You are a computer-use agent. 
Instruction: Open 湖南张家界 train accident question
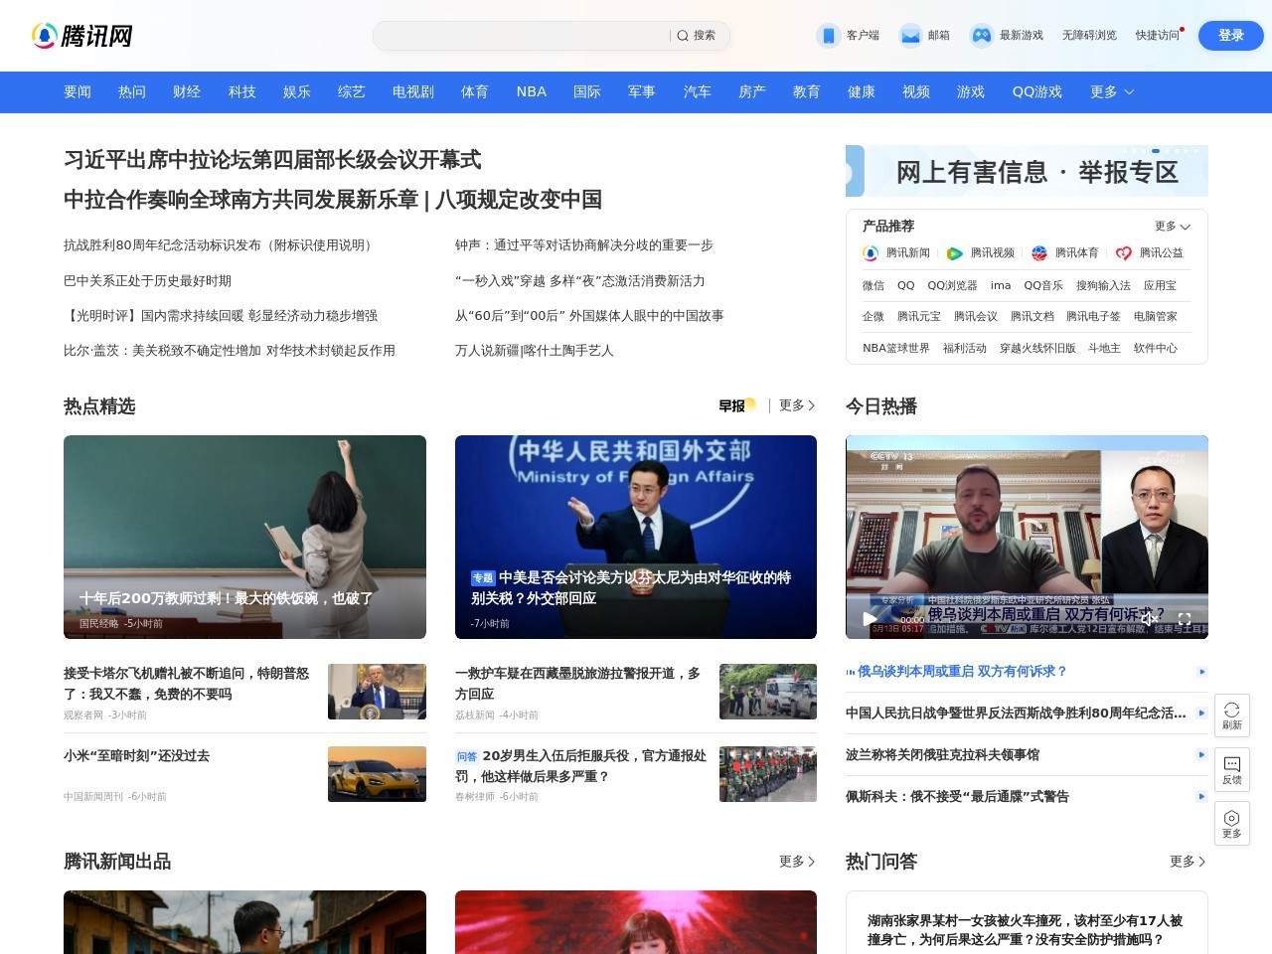click(1025, 930)
